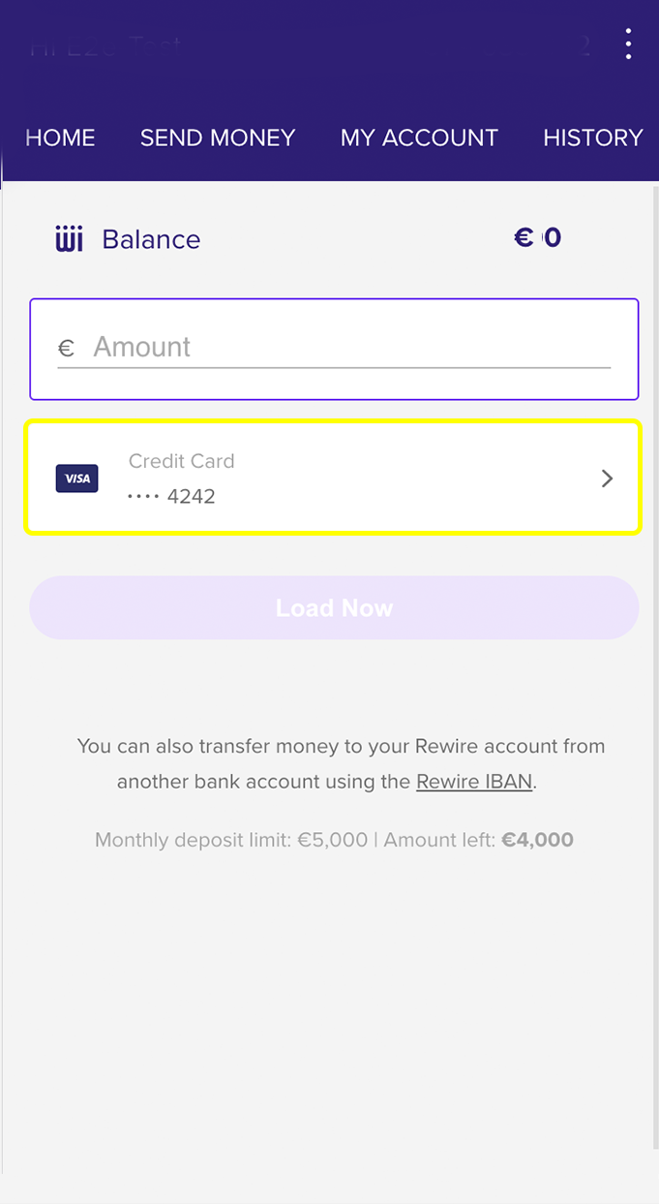The image size is (659, 1204).
Task: Select the card number ending 4242
Action: pos(172,497)
